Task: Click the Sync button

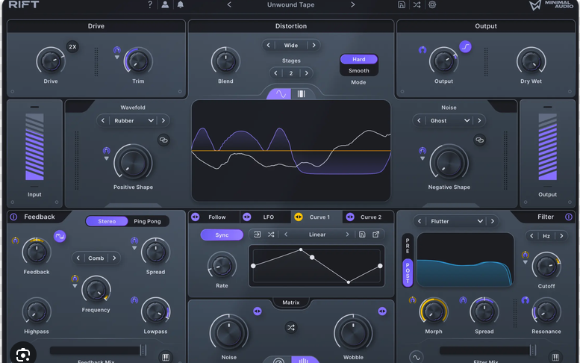Action: pos(222,235)
